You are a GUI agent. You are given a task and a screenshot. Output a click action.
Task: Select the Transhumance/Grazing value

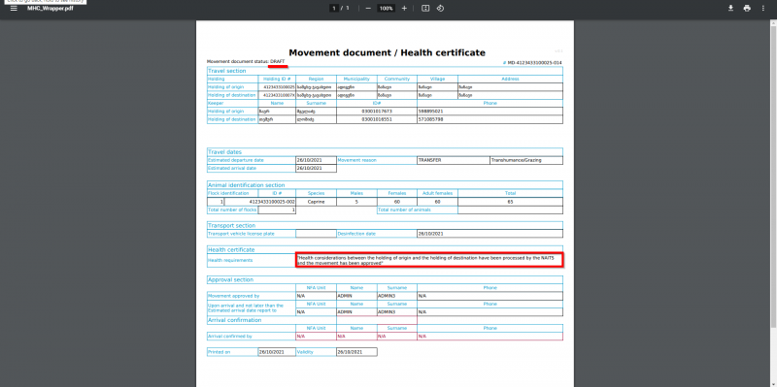[x=517, y=160]
